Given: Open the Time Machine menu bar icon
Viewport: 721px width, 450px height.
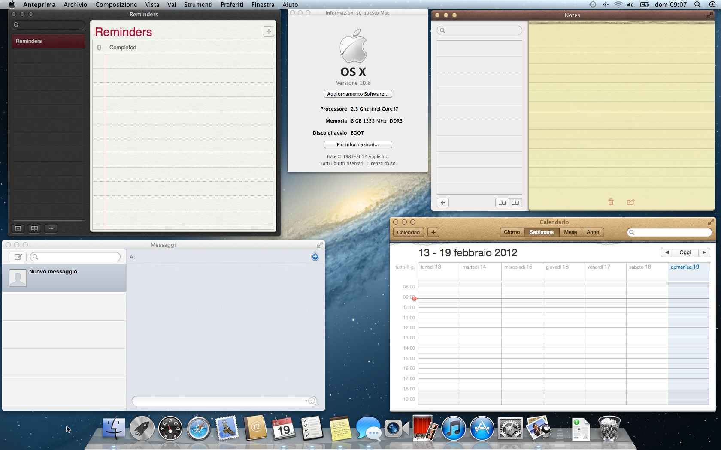Looking at the screenshot, I should (593, 5).
